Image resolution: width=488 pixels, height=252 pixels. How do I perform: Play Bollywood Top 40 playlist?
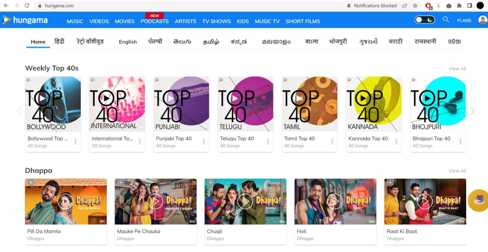pos(43,98)
